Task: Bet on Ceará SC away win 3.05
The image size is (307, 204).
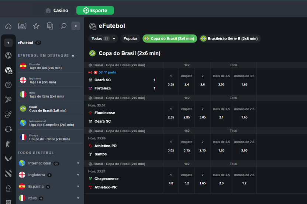Action: [x=203, y=117]
